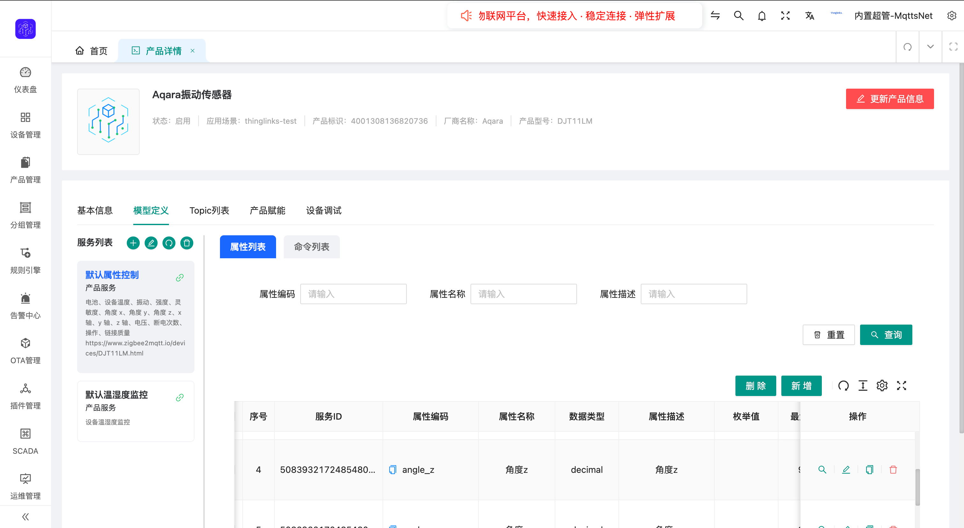The image size is (964, 528).
Task: Refresh the current tab page
Action: 908,47
